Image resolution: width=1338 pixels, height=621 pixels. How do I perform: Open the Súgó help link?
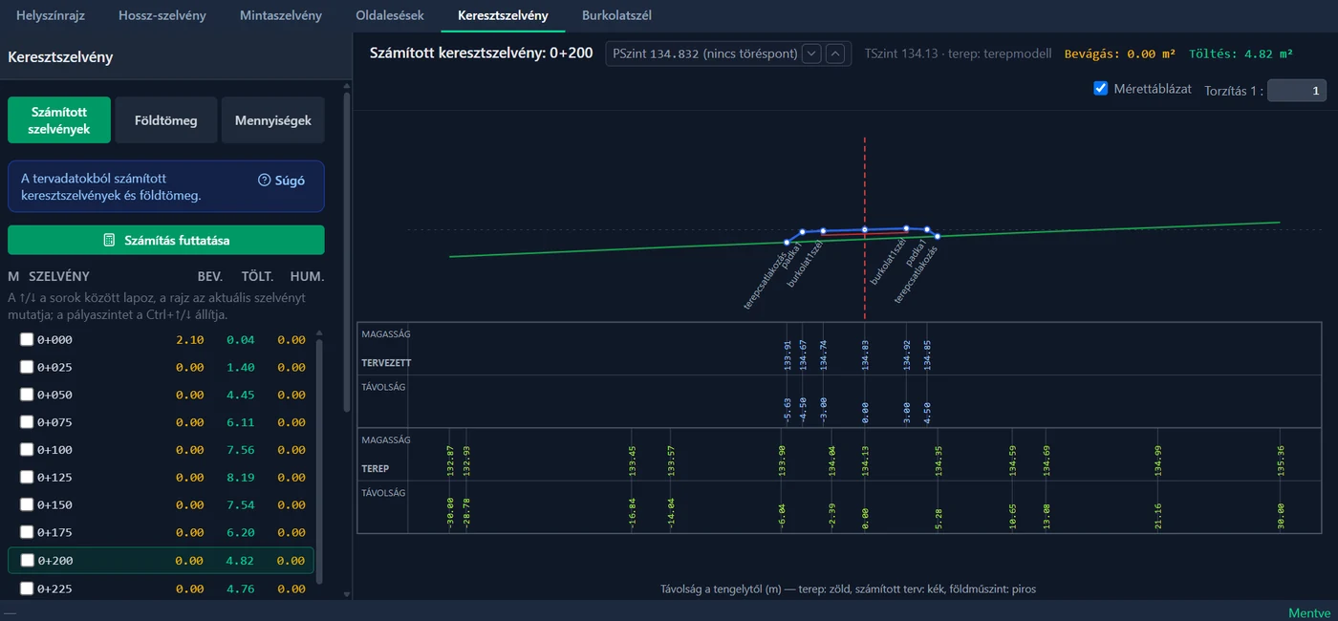click(282, 180)
